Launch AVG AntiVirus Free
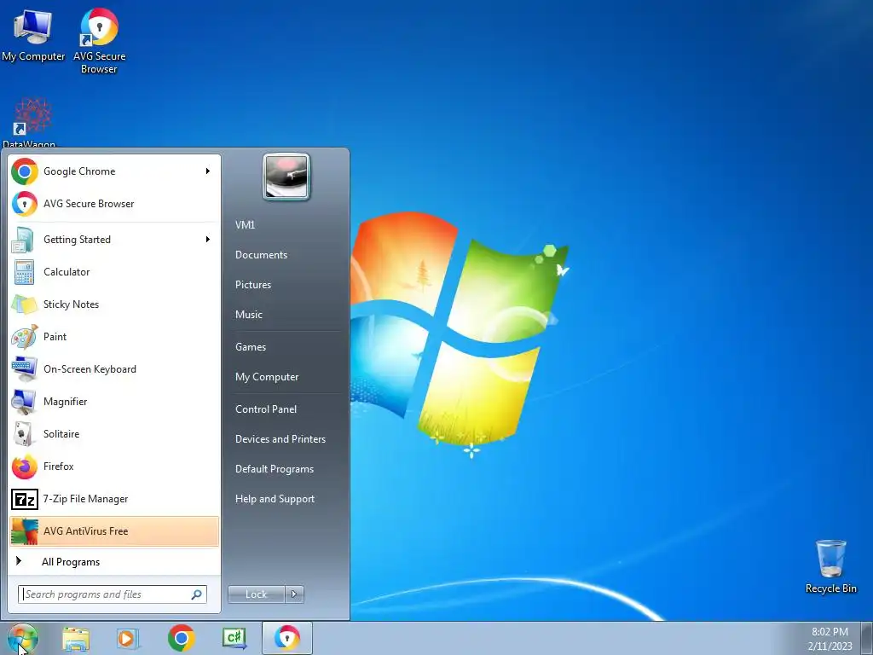Viewport: 873px width, 655px height. pos(114,531)
